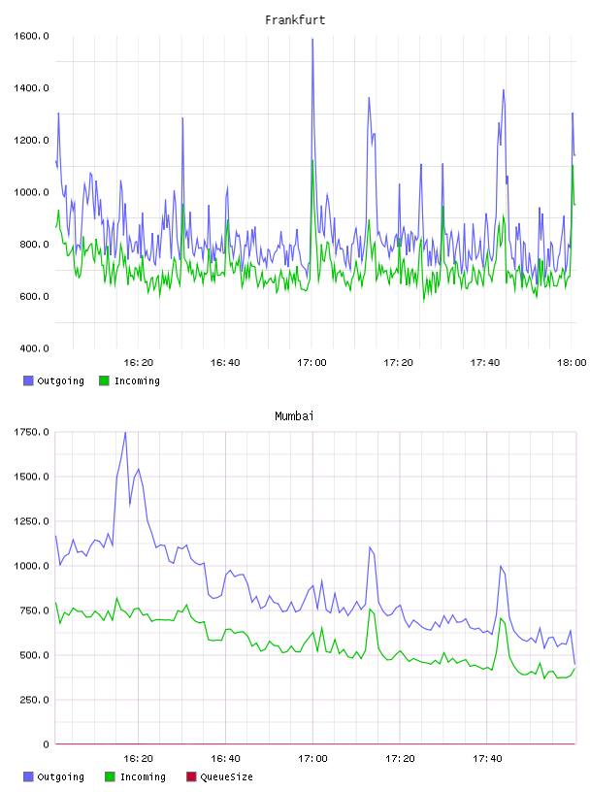Click the Mumbai outgoing peak at 1750
The image size is (590, 792).
pos(125,434)
